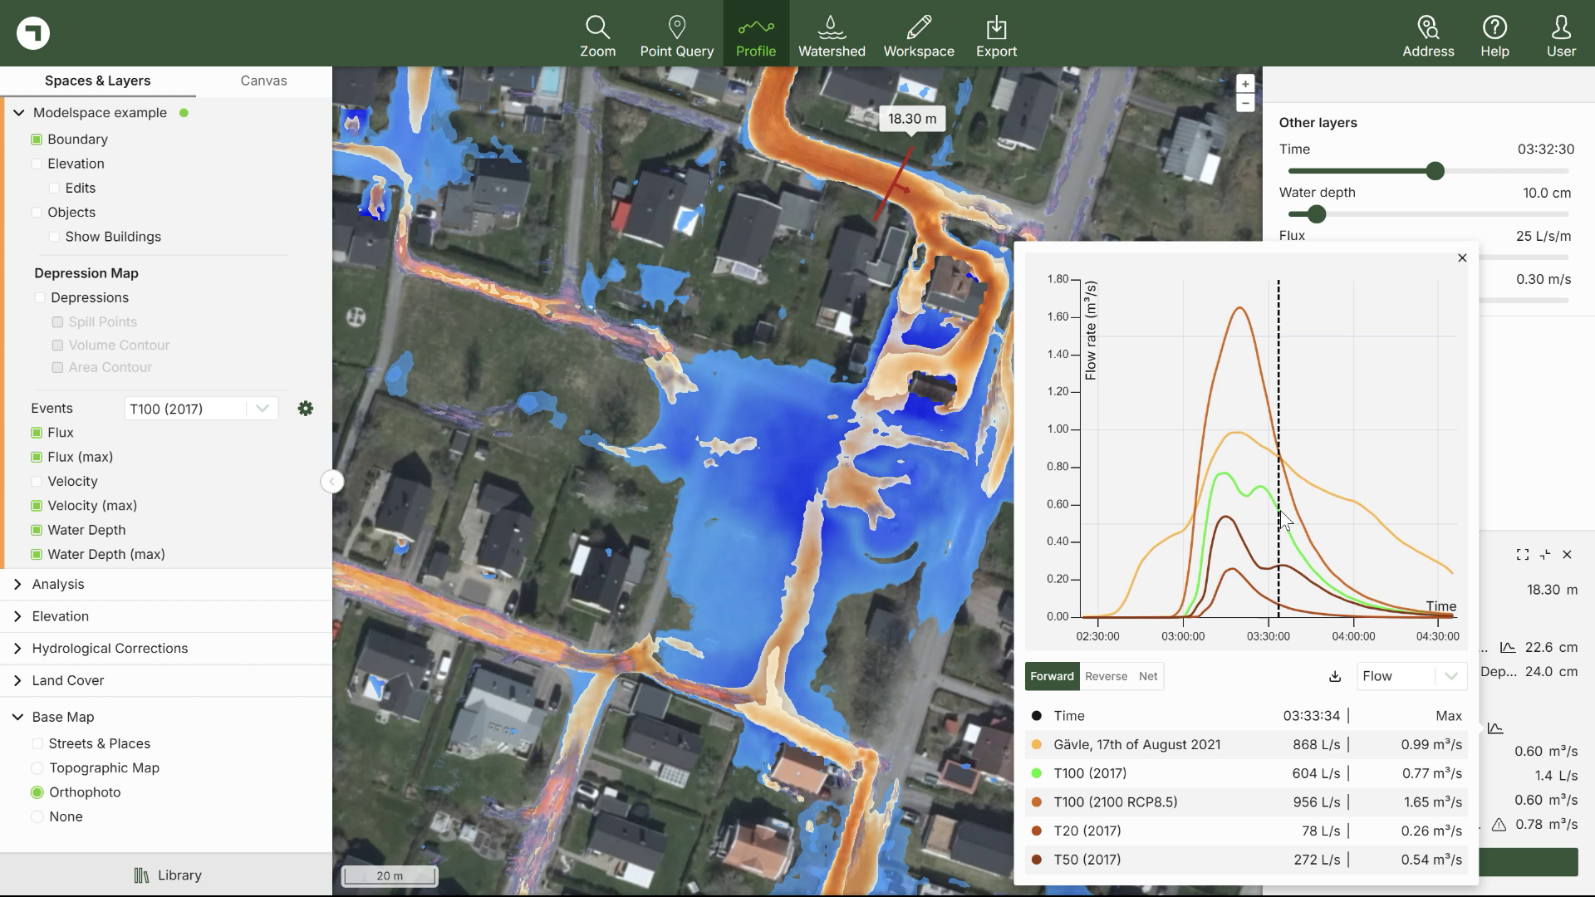This screenshot has height=897, width=1595.
Task: Select the Forward flow button
Action: point(1052,676)
